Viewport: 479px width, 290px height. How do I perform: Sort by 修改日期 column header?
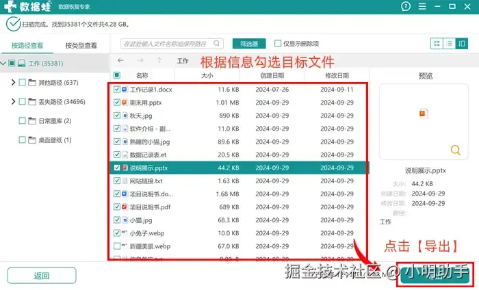[x=337, y=75]
